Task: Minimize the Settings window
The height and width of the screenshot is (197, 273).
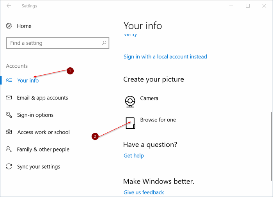Action: pos(231,6)
